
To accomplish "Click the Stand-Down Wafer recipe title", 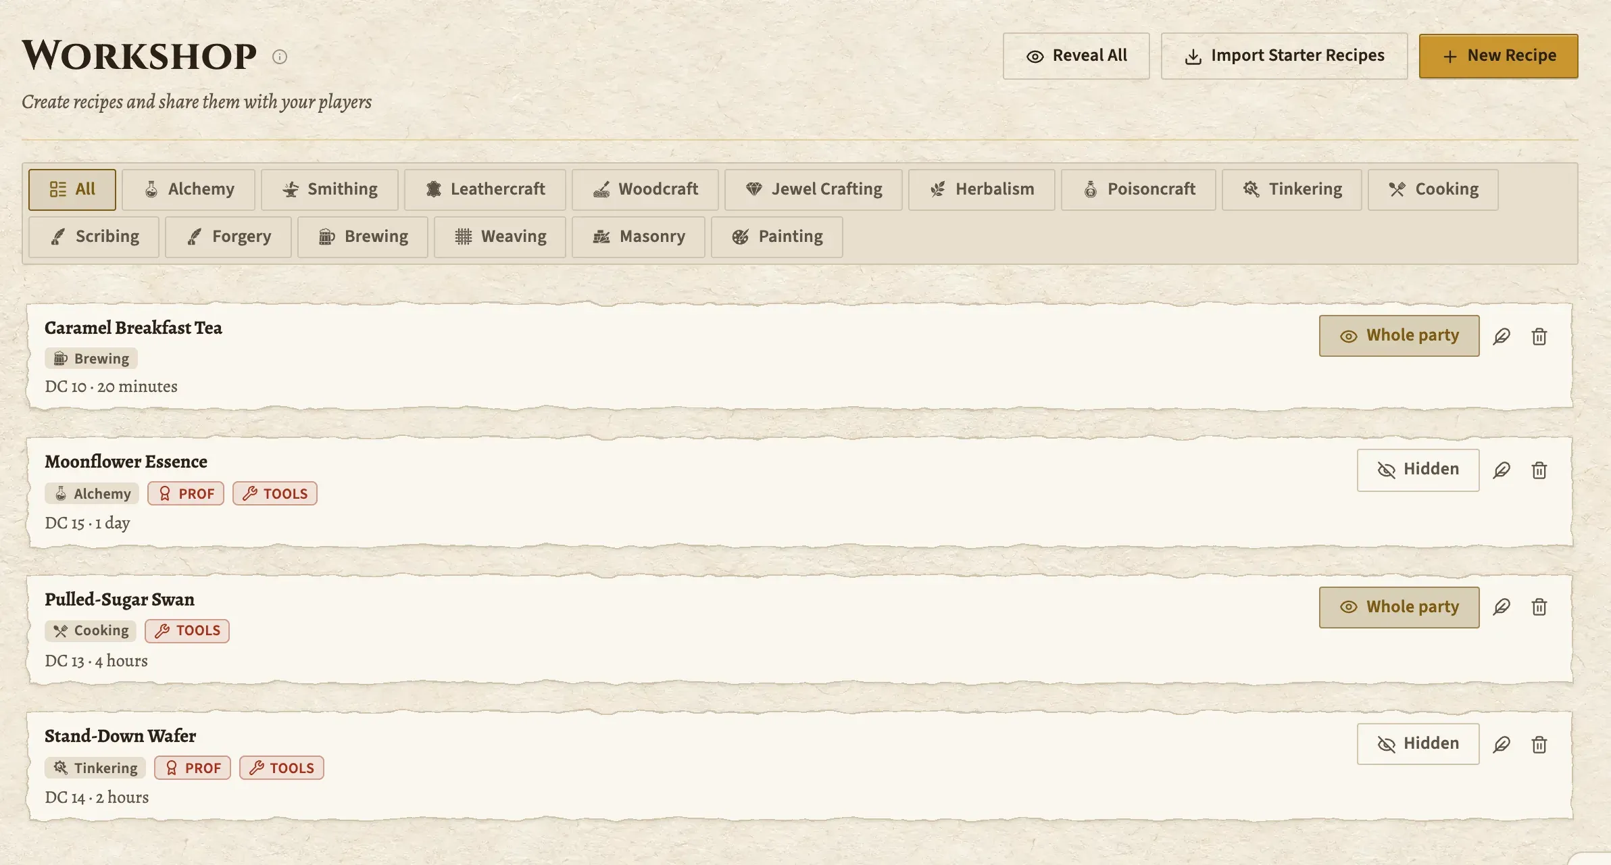I will click(x=120, y=736).
